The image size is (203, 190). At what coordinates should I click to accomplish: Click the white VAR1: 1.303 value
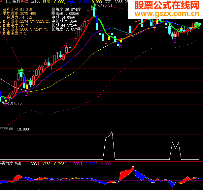click(x=27, y=164)
